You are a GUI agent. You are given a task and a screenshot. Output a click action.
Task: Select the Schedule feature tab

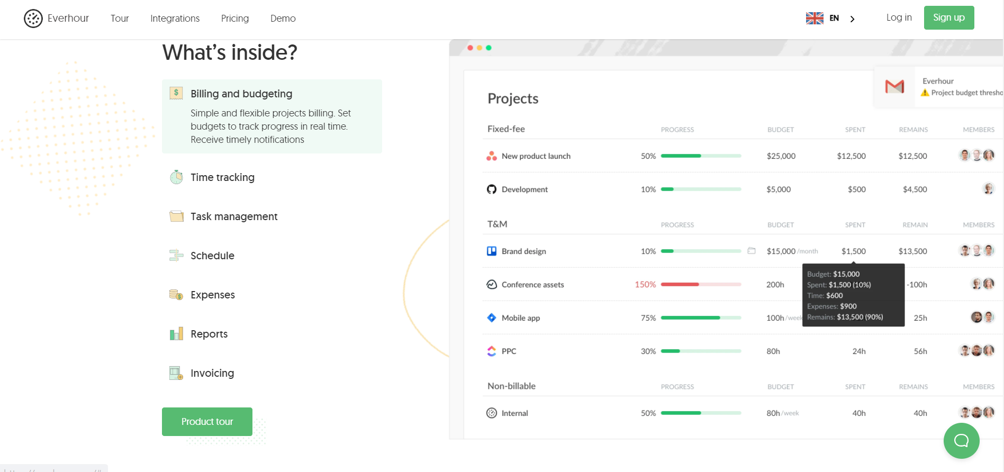coord(212,256)
